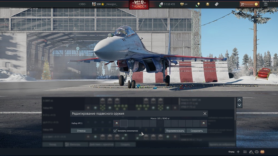Image resolution: width=278 pixels, height=156 pixels.
Task: Open the friends contacts icon
Action: [x=251, y=152]
